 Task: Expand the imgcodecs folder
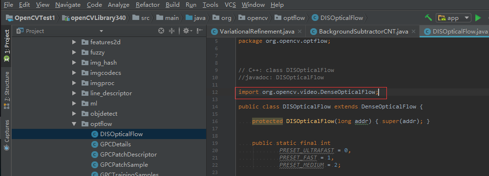pos(74,73)
